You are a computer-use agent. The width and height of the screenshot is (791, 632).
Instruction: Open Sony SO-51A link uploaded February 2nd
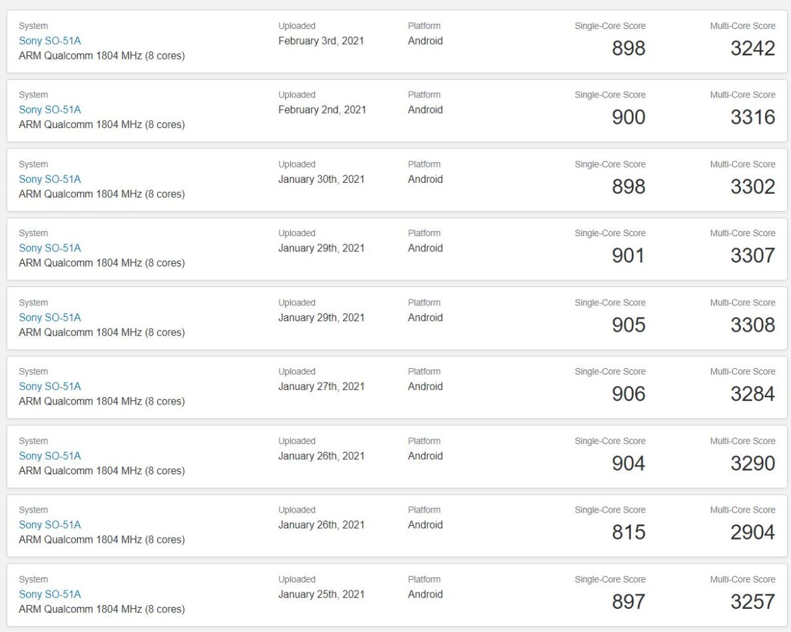(x=50, y=110)
